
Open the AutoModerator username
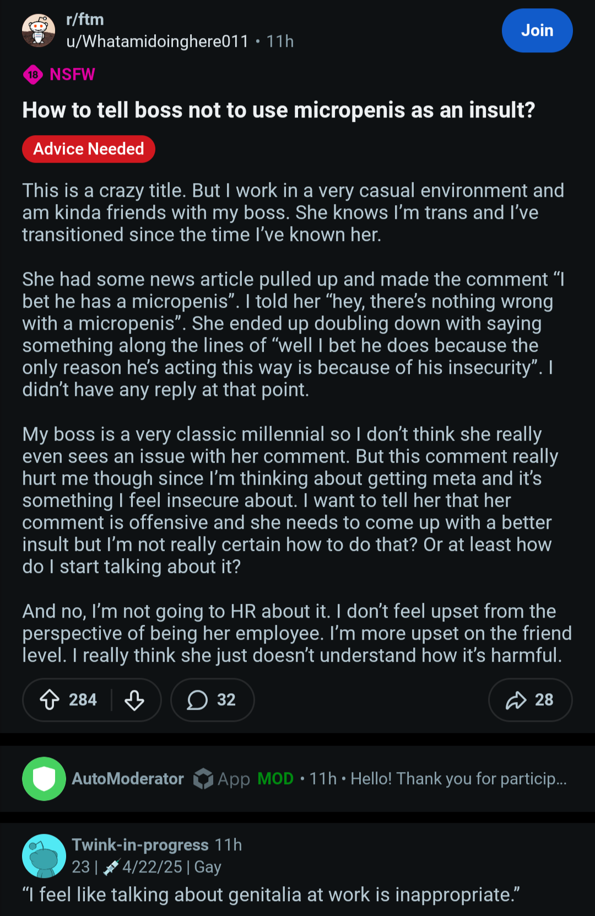tap(128, 779)
